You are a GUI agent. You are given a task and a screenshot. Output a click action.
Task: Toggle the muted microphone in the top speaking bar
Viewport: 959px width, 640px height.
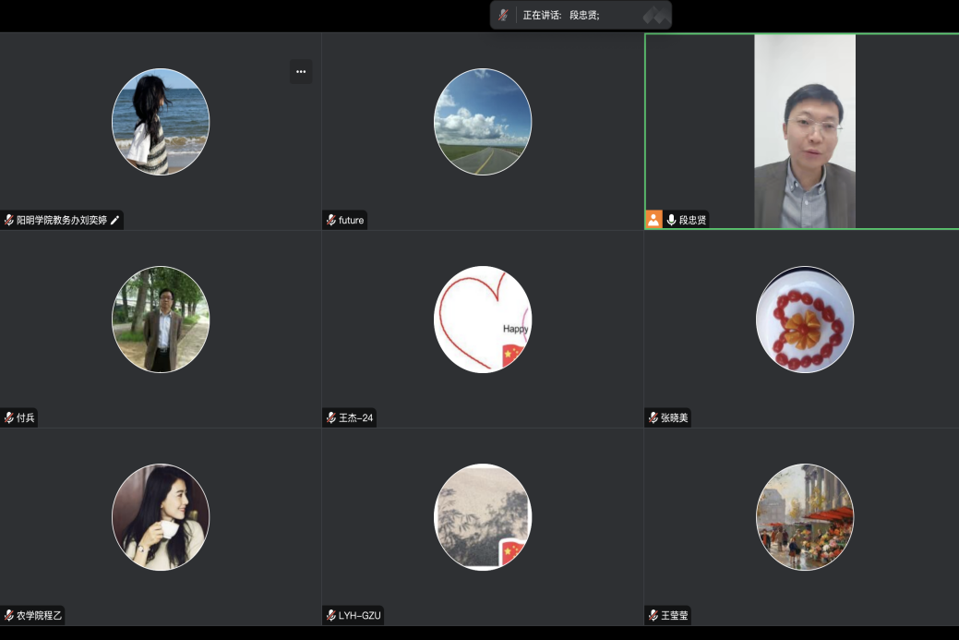coord(503,15)
